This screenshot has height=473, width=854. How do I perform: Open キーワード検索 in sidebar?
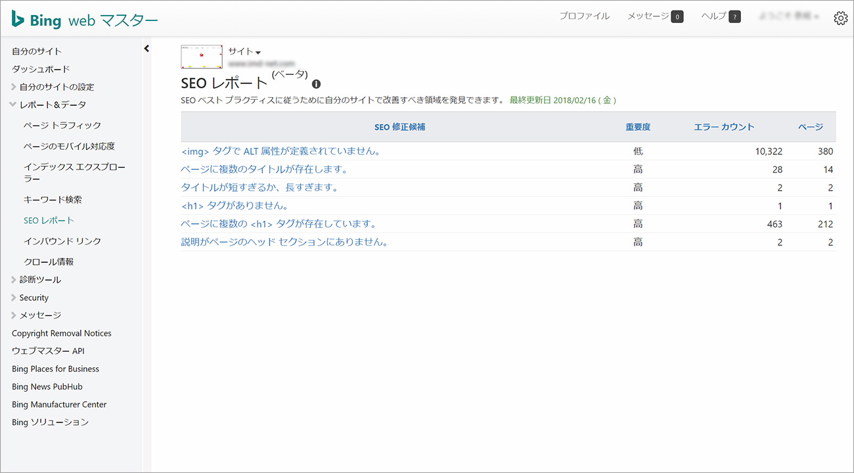coord(53,200)
